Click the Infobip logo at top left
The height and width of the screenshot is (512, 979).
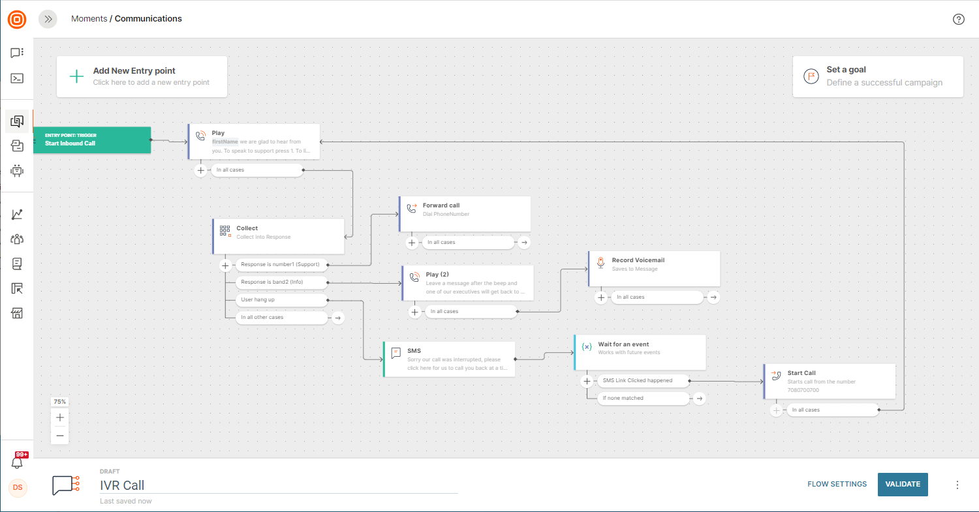coord(17,20)
